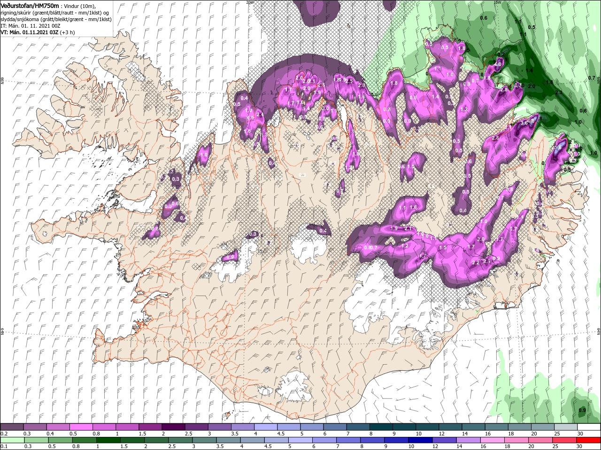Click the '20W' longitude label at the top edge
Viewport: 601px width, 450px height.
pos(250,2)
